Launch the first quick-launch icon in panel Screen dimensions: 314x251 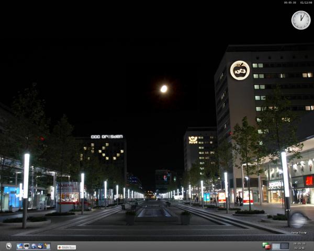click(x=20, y=246)
